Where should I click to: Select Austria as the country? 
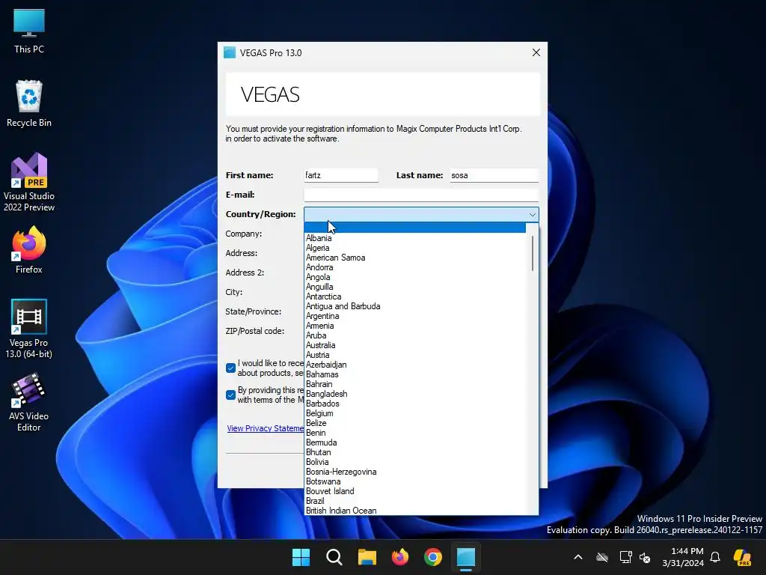pyautogui.click(x=414, y=355)
